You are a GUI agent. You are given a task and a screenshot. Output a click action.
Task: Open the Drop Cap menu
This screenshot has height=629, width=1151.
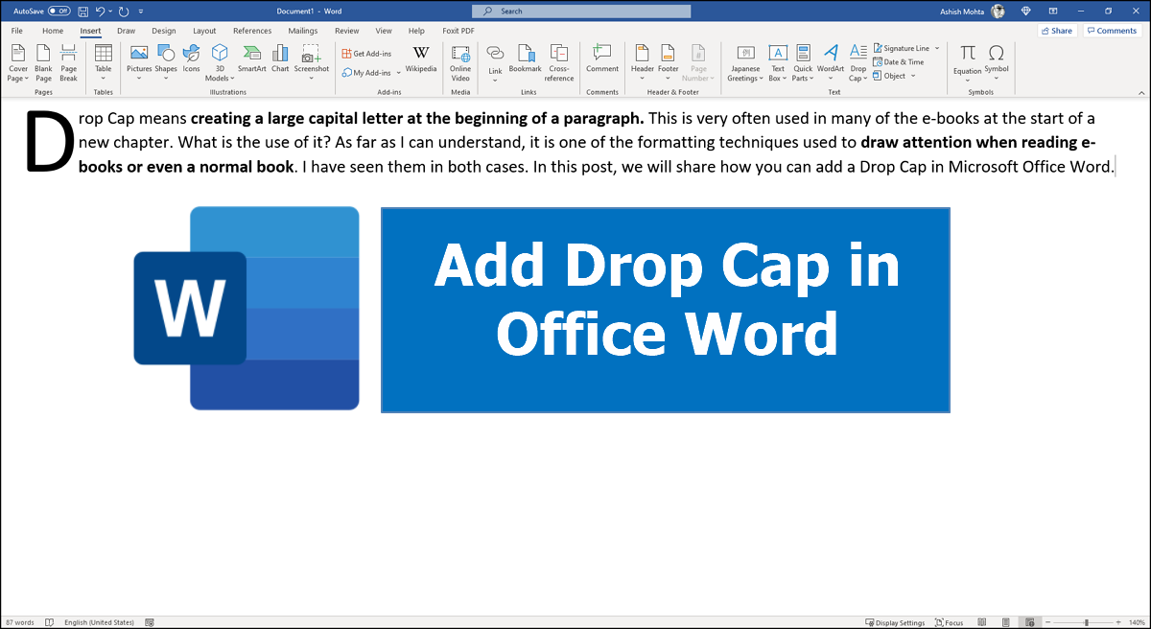click(858, 62)
